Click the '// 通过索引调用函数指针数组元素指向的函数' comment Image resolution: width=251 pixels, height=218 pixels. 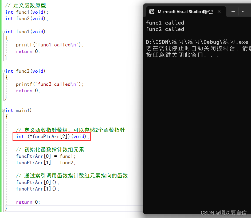(72, 176)
